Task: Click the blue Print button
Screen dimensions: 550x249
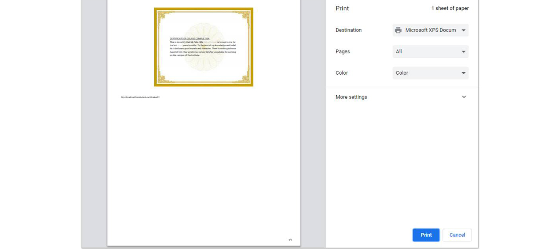Action: pyautogui.click(x=426, y=235)
